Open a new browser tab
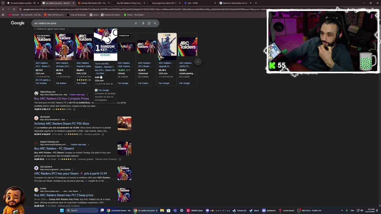Viewport: 381px width, 214px height. tap(256, 3)
